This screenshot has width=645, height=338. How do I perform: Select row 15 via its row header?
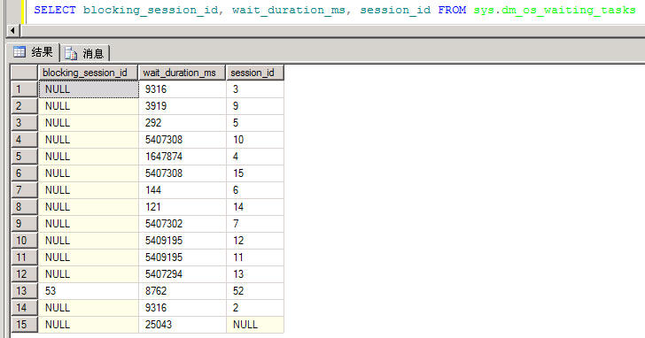click(24, 325)
